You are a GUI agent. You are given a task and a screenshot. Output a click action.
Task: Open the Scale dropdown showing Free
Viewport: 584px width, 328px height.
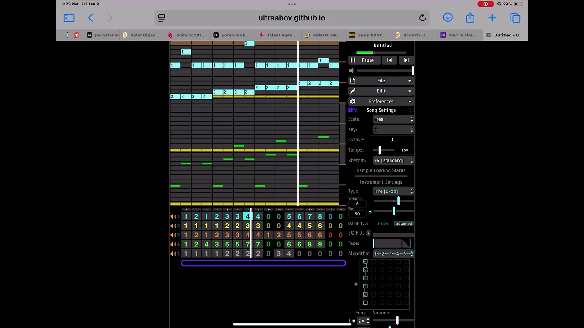click(x=393, y=119)
